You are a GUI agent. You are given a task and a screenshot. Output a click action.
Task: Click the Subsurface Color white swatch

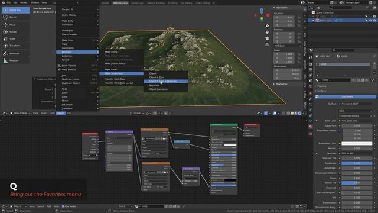coord(357,143)
